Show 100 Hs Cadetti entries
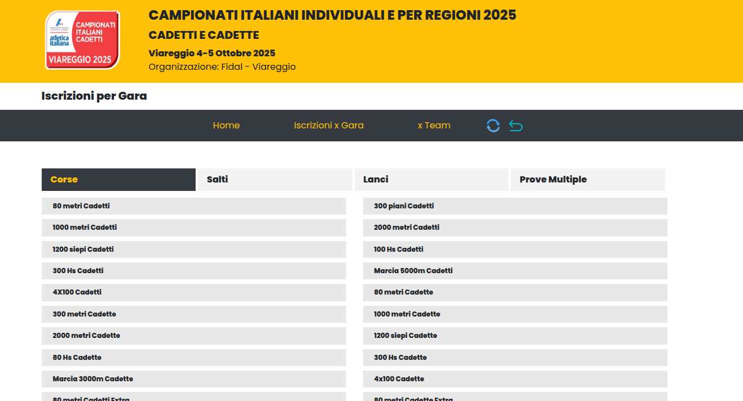This screenshot has width=743, height=401. pyautogui.click(x=515, y=249)
